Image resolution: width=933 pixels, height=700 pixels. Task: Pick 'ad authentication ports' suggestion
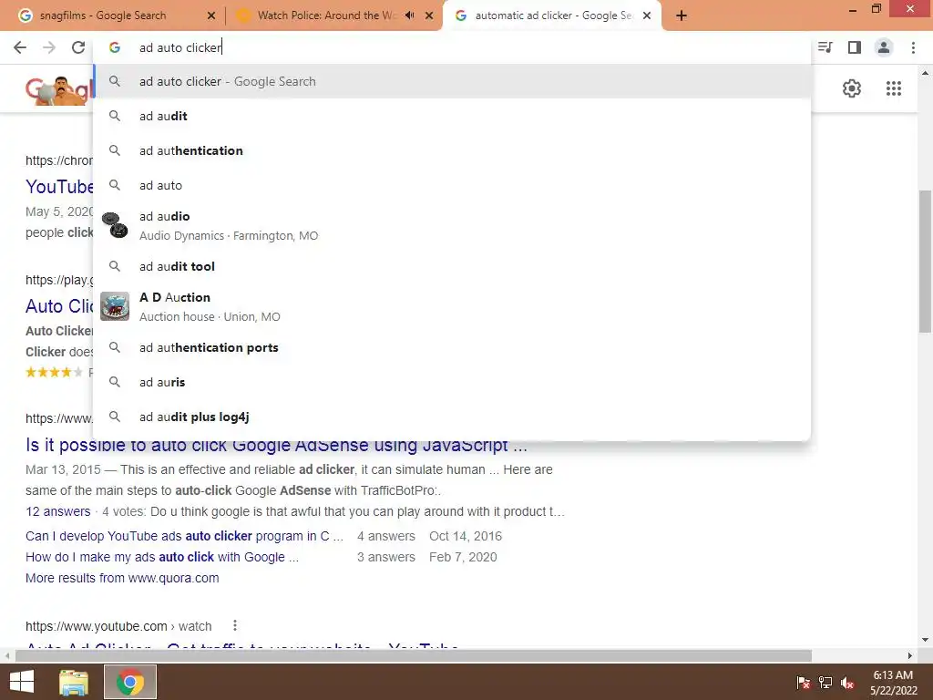pos(452,347)
